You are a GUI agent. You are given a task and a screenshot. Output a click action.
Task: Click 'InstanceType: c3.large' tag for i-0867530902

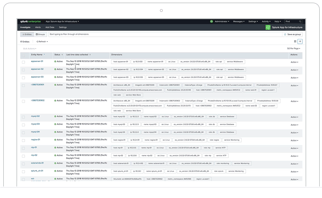click(194, 101)
